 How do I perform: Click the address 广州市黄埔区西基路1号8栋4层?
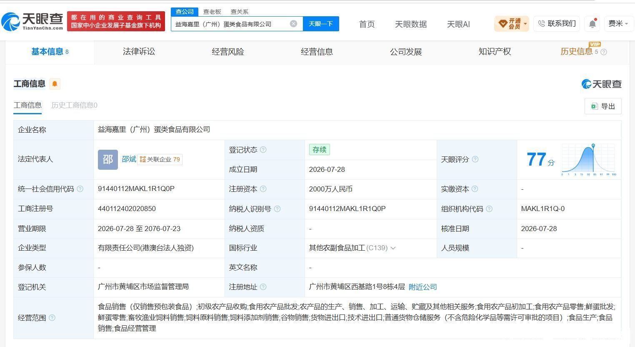pyautogui.click(x=357, y=287)
